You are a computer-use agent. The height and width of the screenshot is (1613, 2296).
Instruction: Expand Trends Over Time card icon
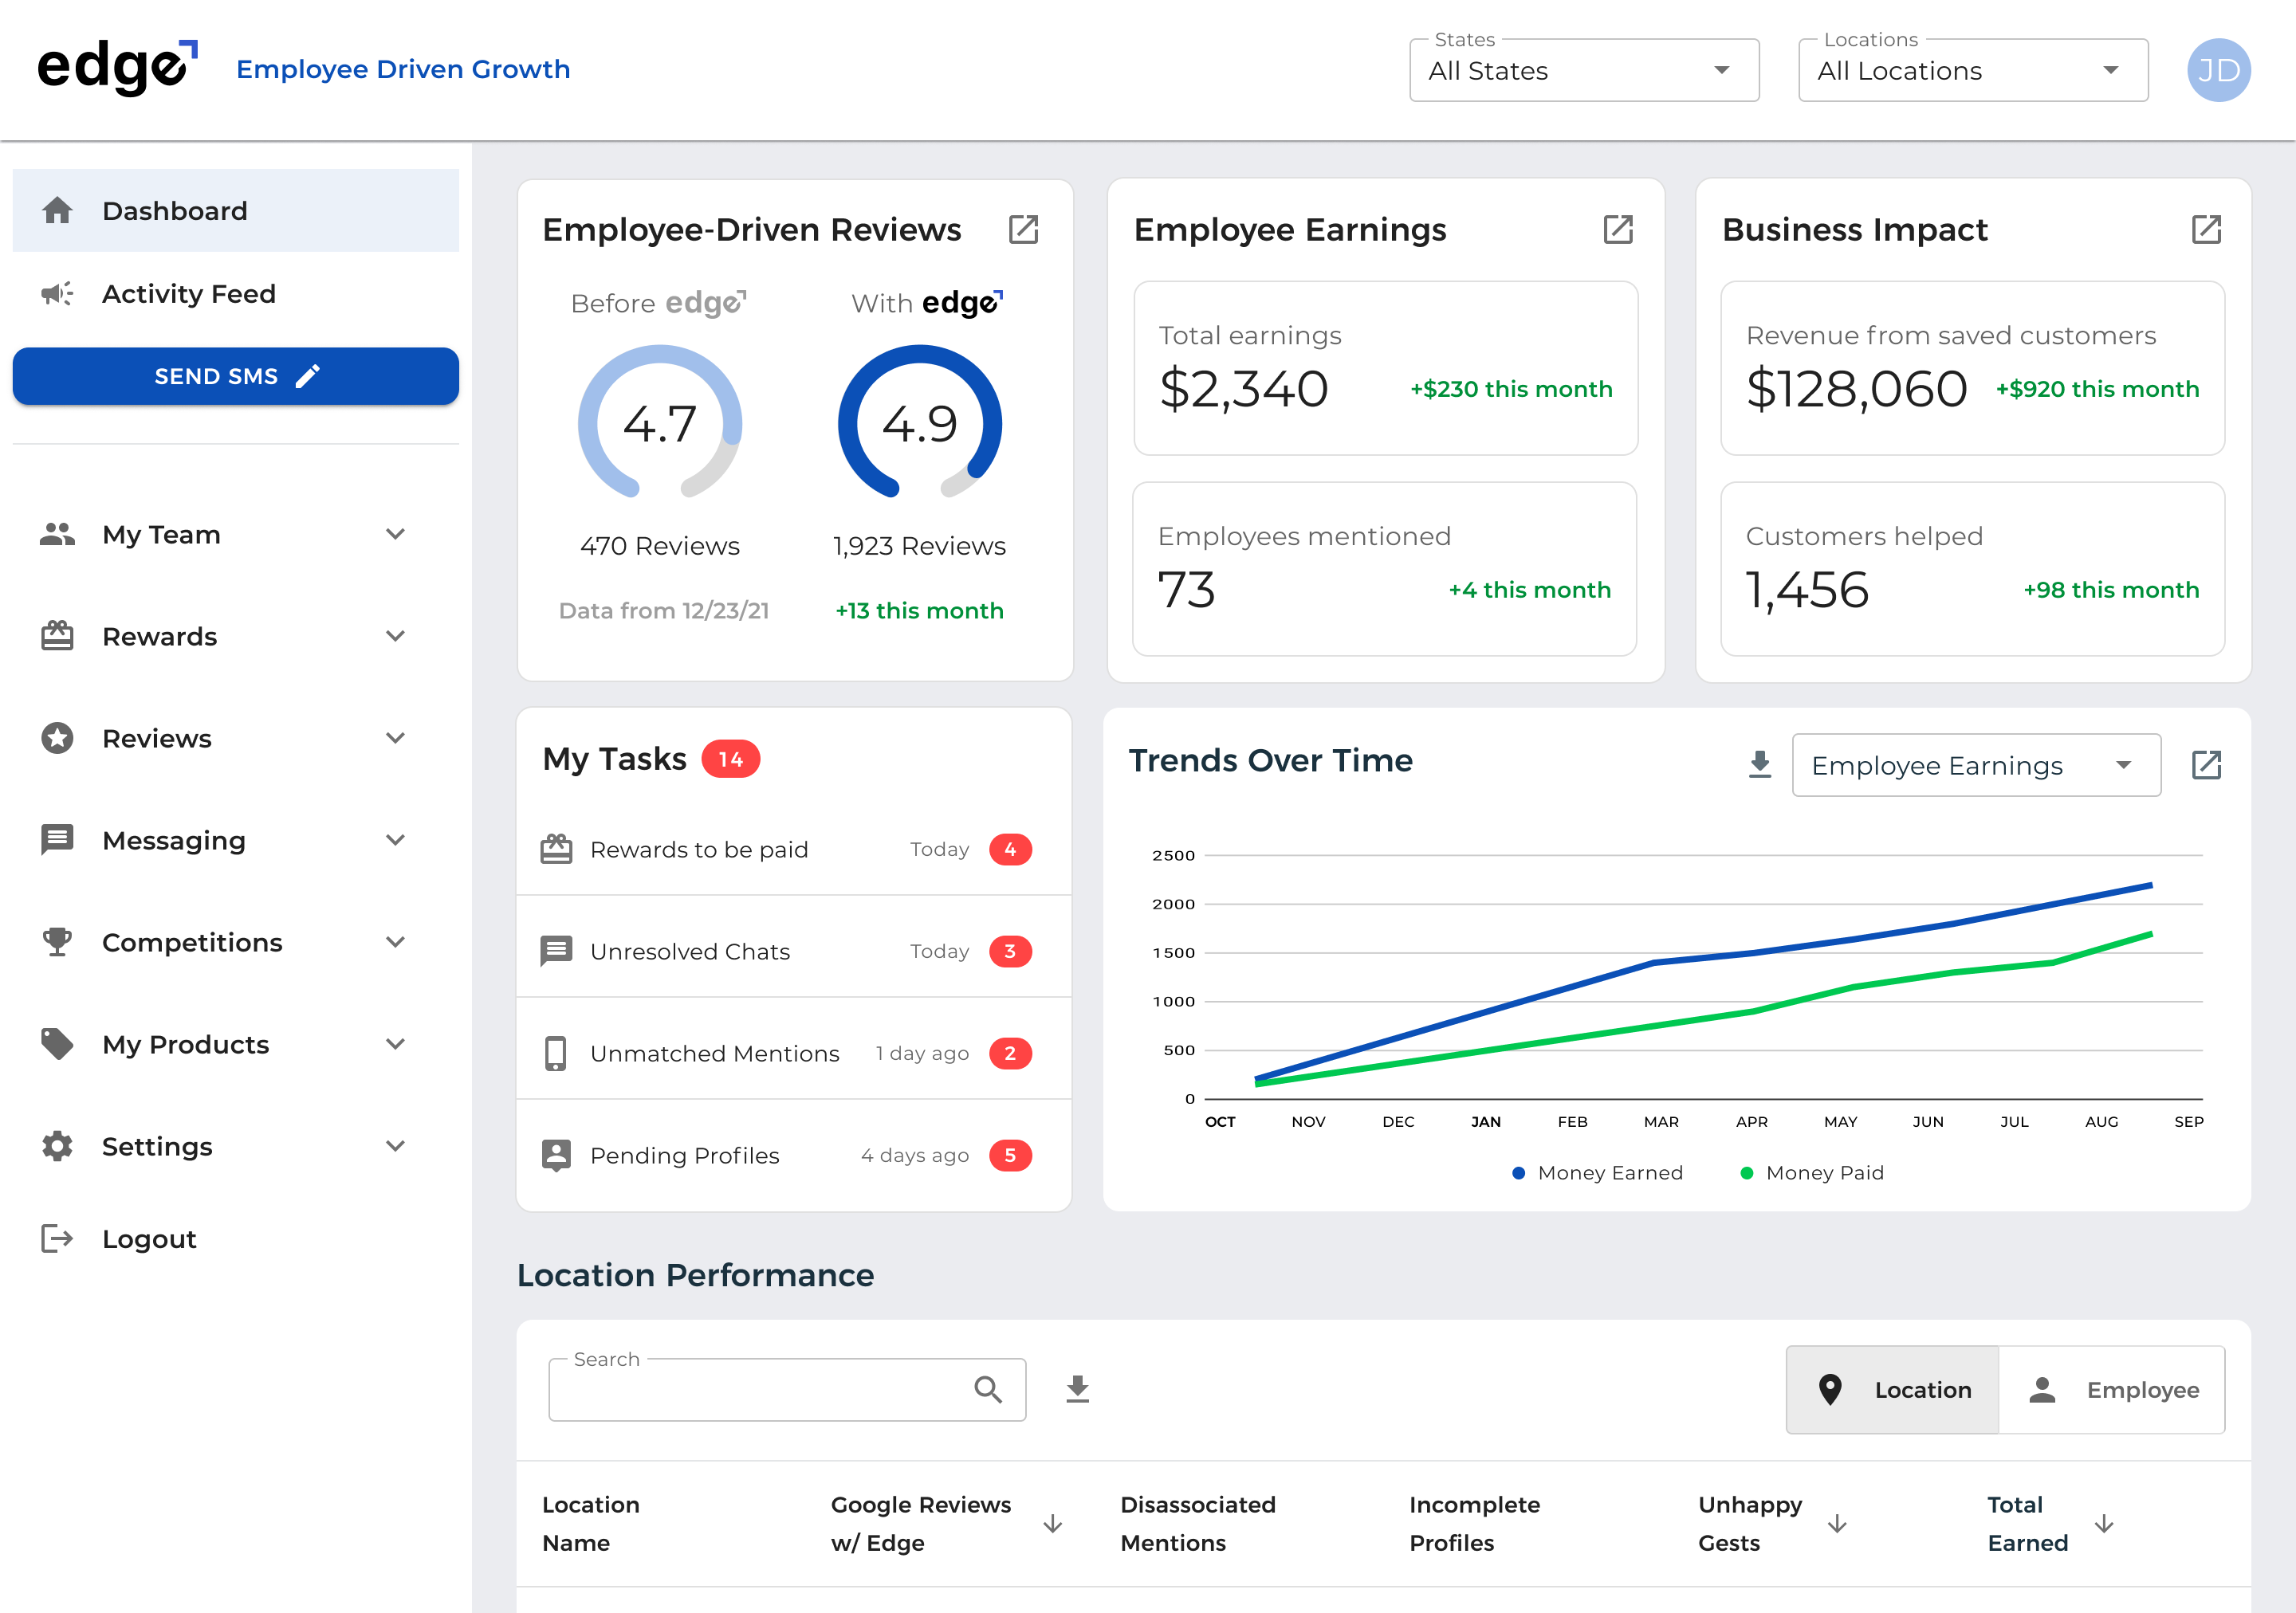point(2206,766)
